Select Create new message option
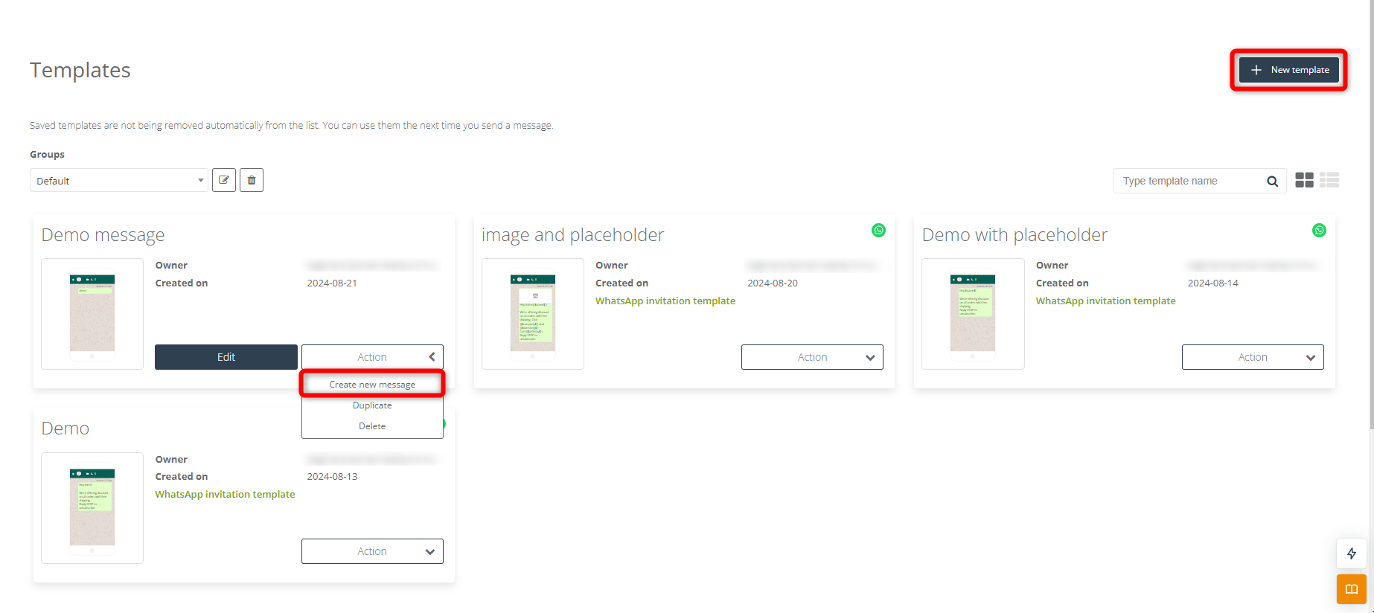Screen dimensions: 1374x613 [372, 385]
